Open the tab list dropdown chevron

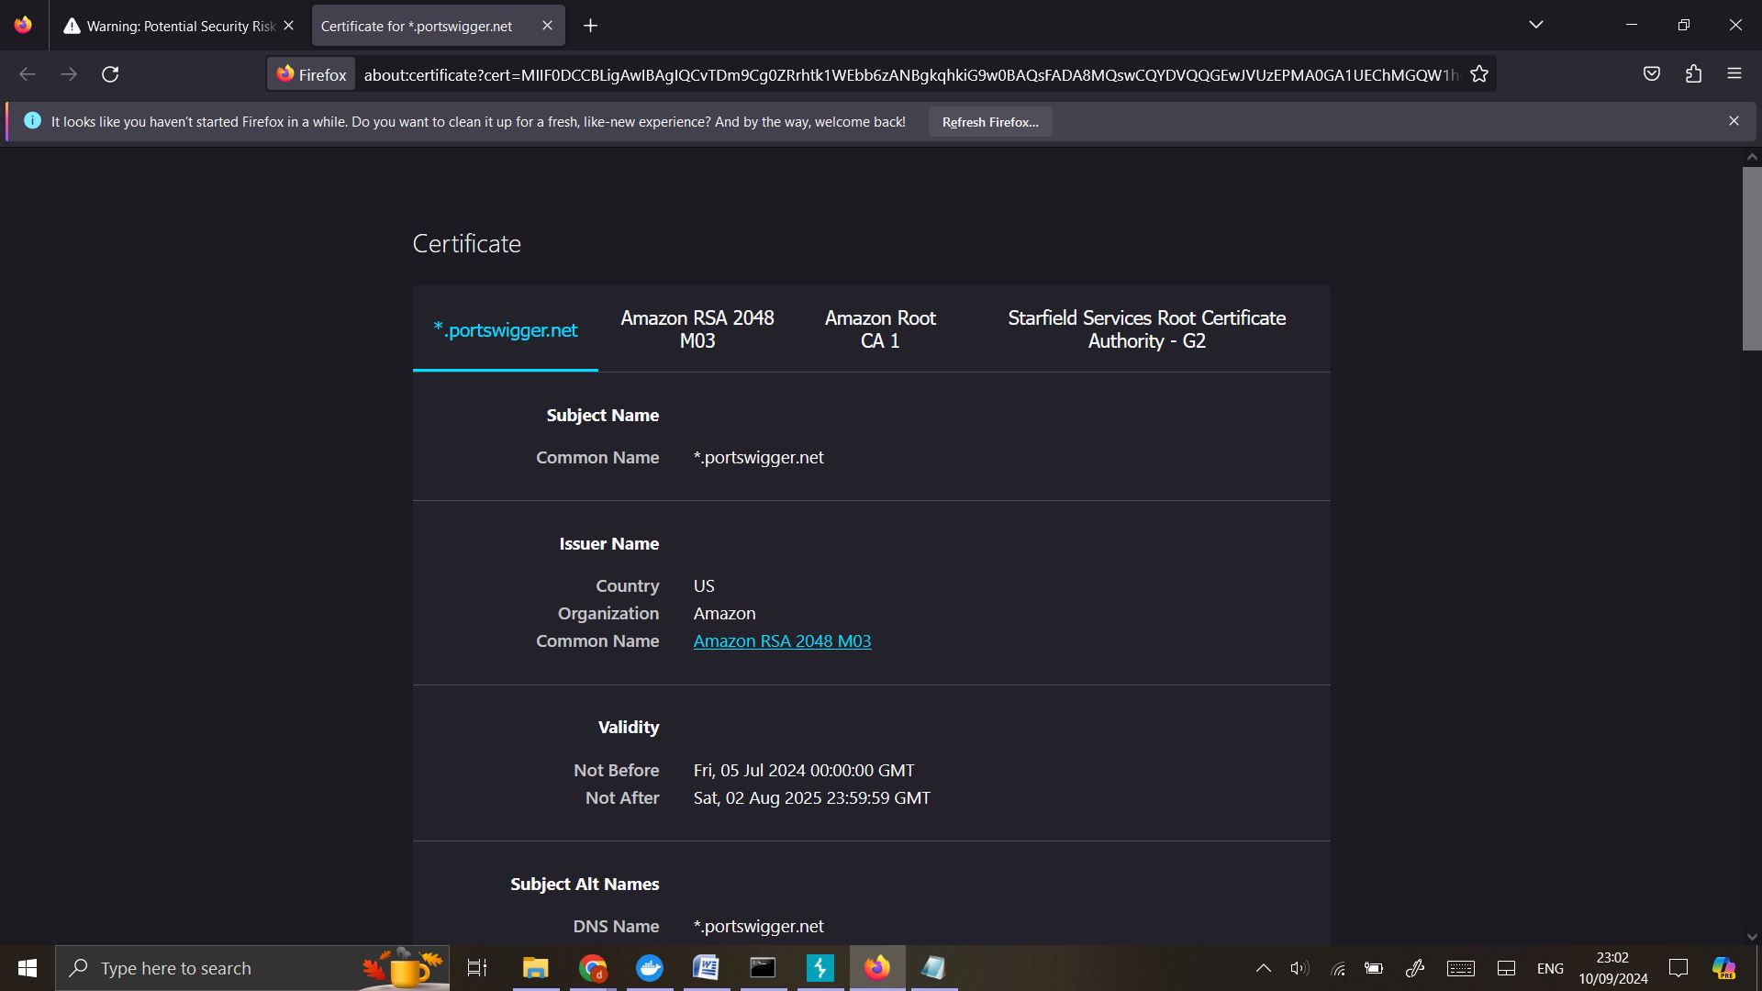[1536, 26]
